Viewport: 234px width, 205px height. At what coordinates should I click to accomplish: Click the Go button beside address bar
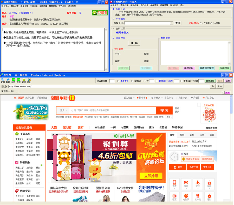coord(213,86)
